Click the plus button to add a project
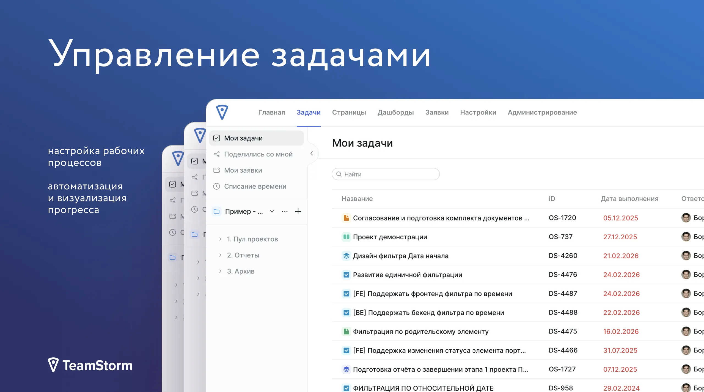Screen dimensions: 704x392 [298, 211]
